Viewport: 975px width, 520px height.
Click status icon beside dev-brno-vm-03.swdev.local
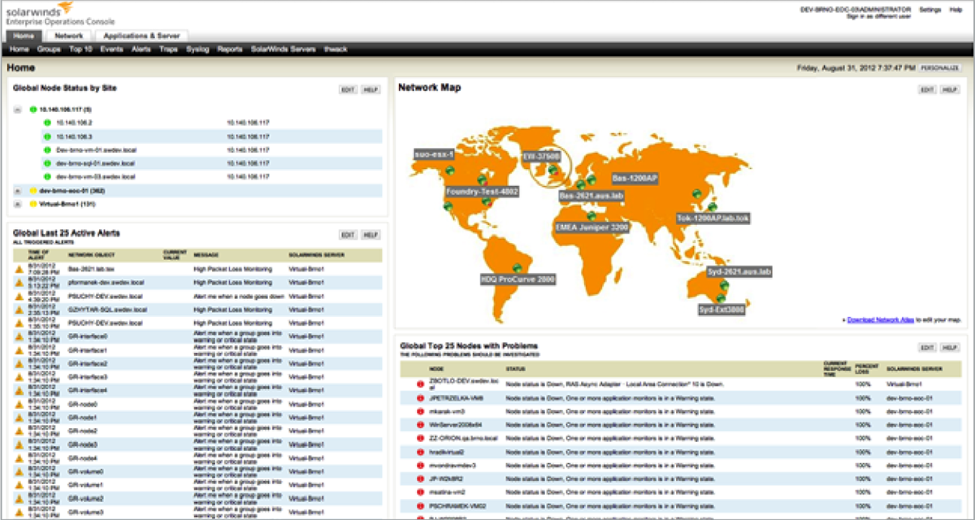[x=47, y=176]
